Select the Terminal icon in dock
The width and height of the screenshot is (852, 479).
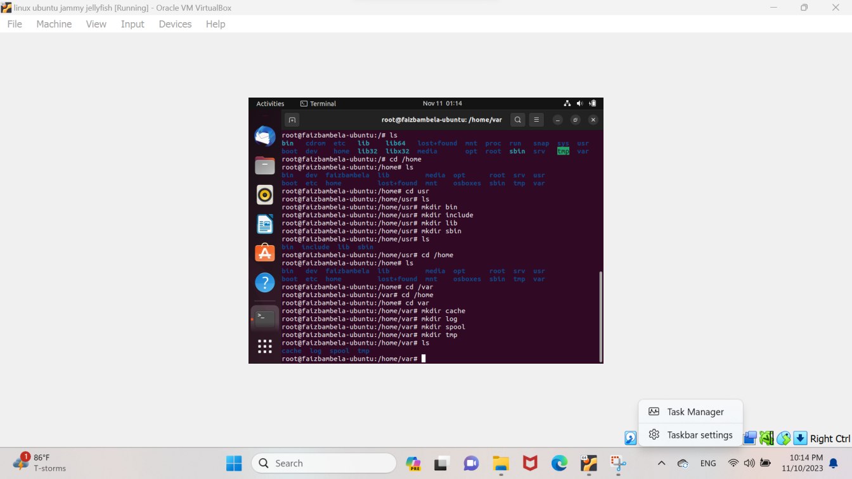point(265,318)
